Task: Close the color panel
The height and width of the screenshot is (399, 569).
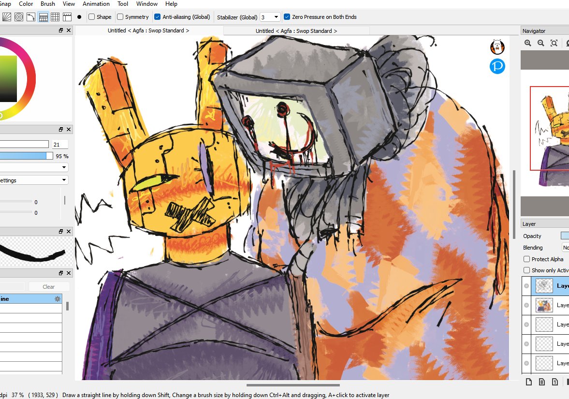Action: [69, 30]
